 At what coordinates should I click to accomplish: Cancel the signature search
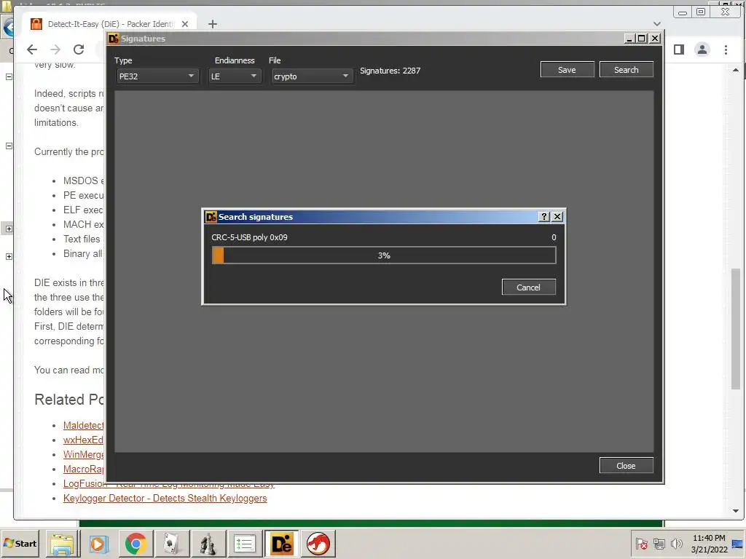tap(529, 287)
